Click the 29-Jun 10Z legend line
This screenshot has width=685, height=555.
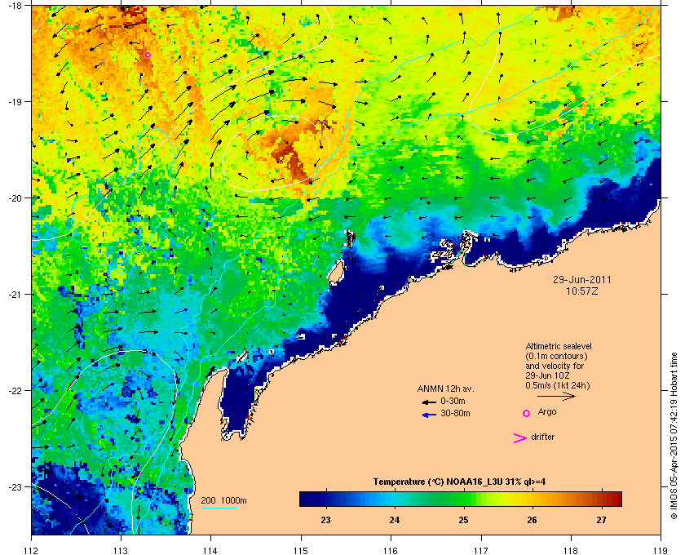pyautogui.click(x=547, y=375)
